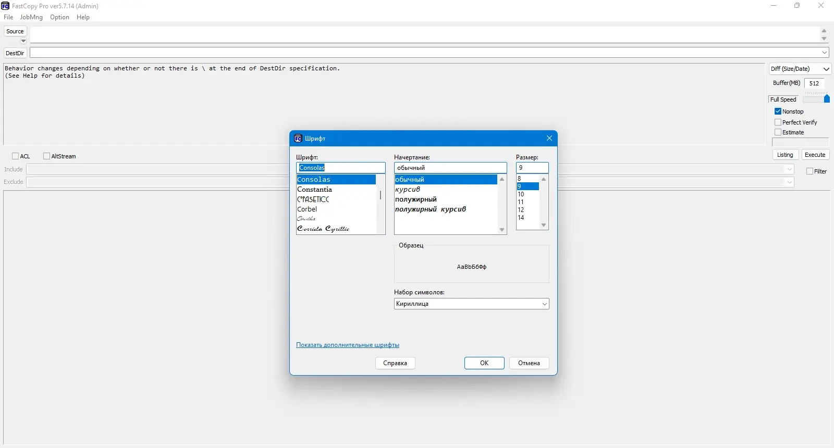Toggle the ACL checkbox

[x=15, y=156]
